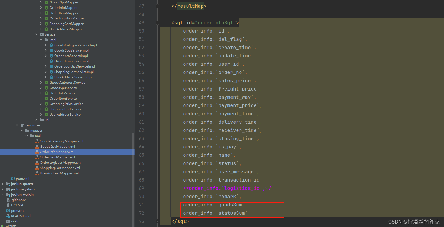Click the order_info.`del_flag` line
Viewport: 444px width, 227px height.
[x=215, y=39]
